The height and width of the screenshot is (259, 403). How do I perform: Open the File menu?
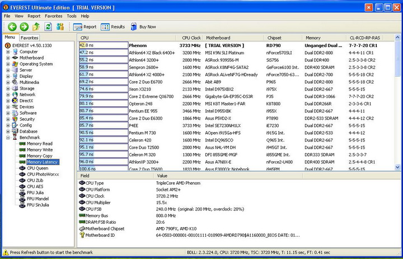pos(7,16)
